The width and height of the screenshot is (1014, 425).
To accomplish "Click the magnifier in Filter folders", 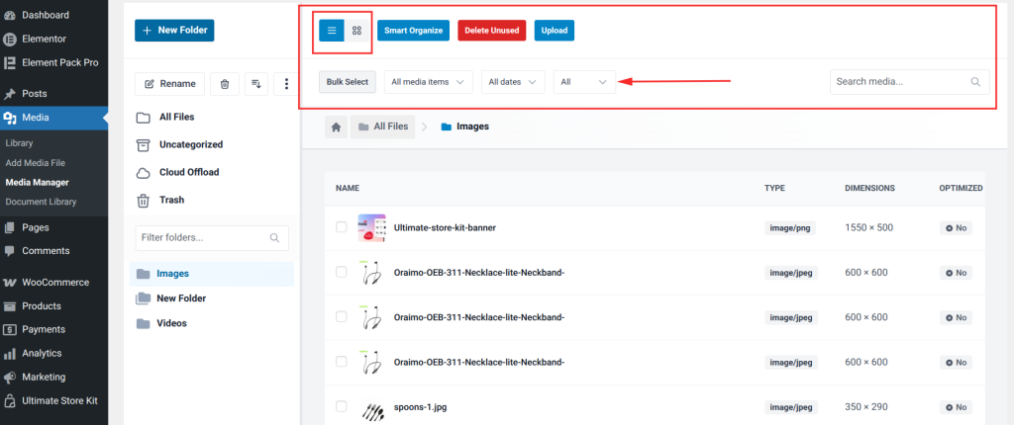I will click(275, 237).
